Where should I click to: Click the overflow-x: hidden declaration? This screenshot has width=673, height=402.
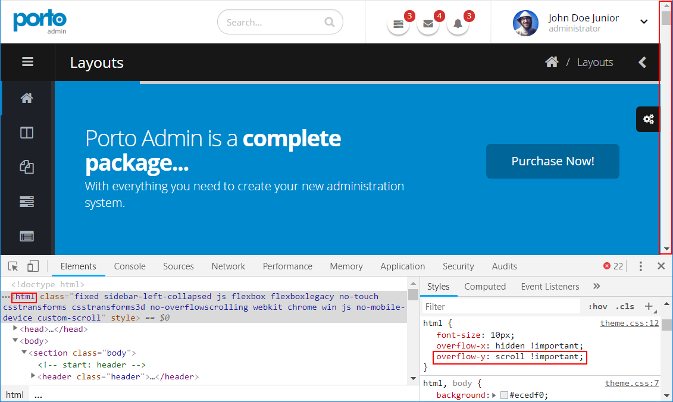pyautogui.click(x=509, y=346)
